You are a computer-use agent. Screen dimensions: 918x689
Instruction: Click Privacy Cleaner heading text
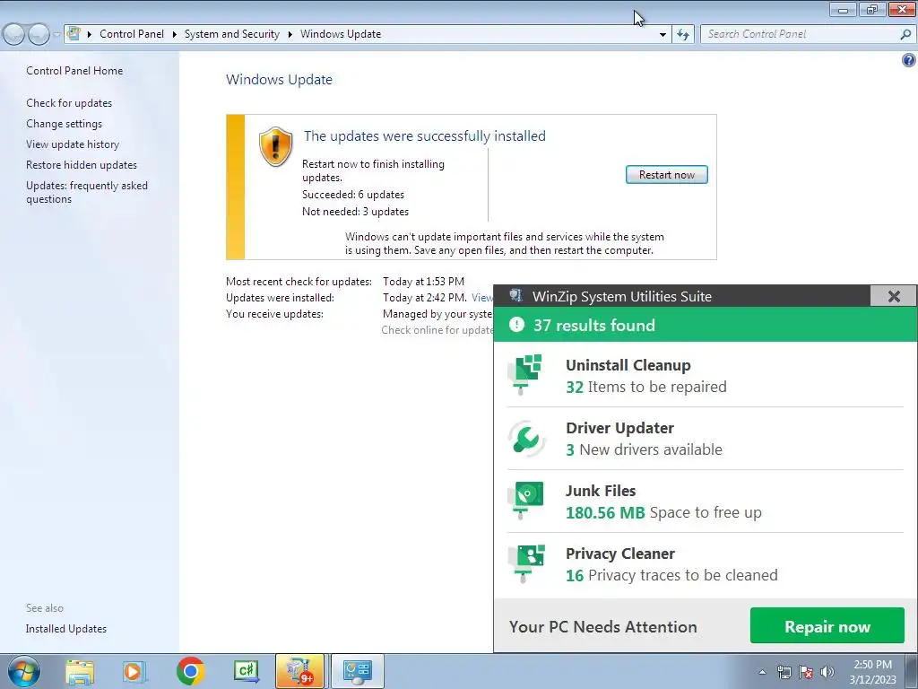[620, 553]
